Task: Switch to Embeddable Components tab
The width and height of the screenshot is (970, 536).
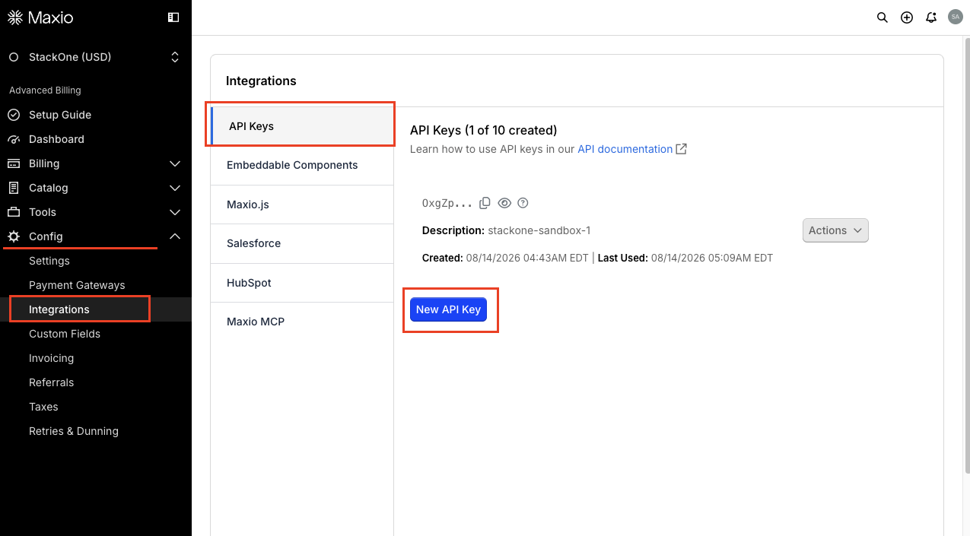Action: [x=302, y=165]
